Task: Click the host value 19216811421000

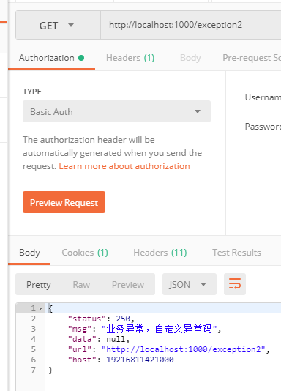Action: click(x=140, y=360)
